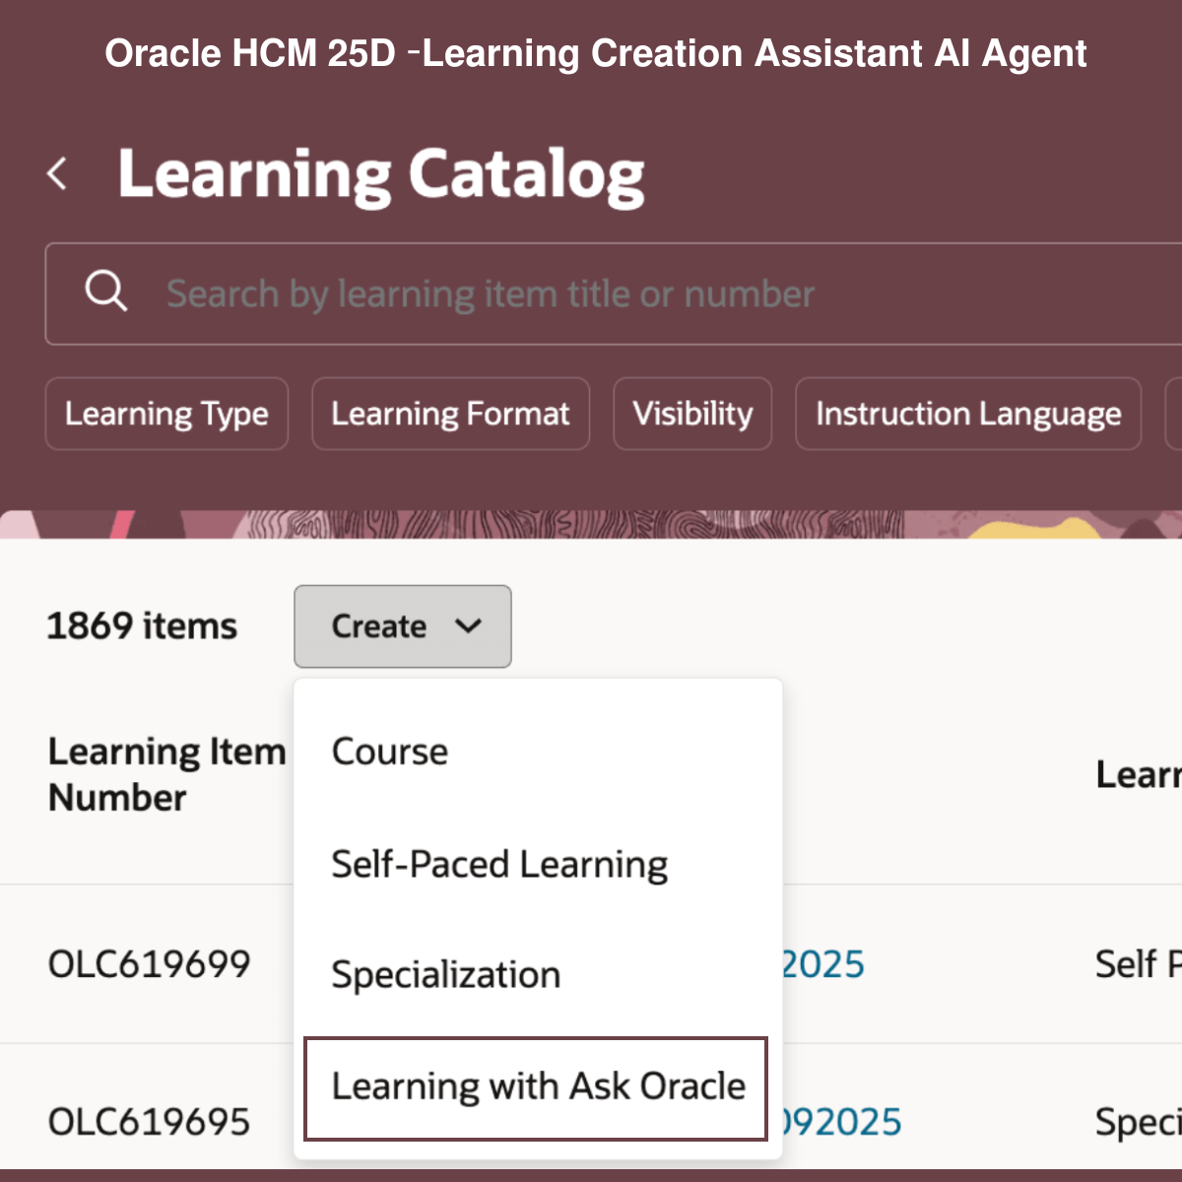This screenshot has height=1182, width=1182.
Task: Click the Self-Paced type cell in first row
Action: 1138,964
